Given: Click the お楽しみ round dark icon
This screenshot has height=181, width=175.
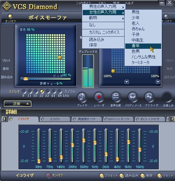Looking at the screenshot, I should point(167,97).
